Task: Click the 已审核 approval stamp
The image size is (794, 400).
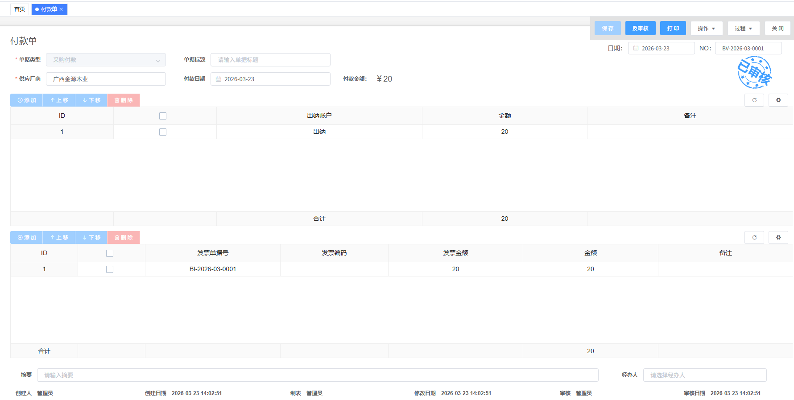Action: point(754,72)
